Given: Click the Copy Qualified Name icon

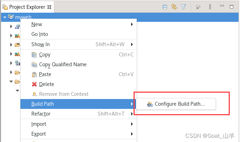Looking at the screenshot, I should (34, 64).
